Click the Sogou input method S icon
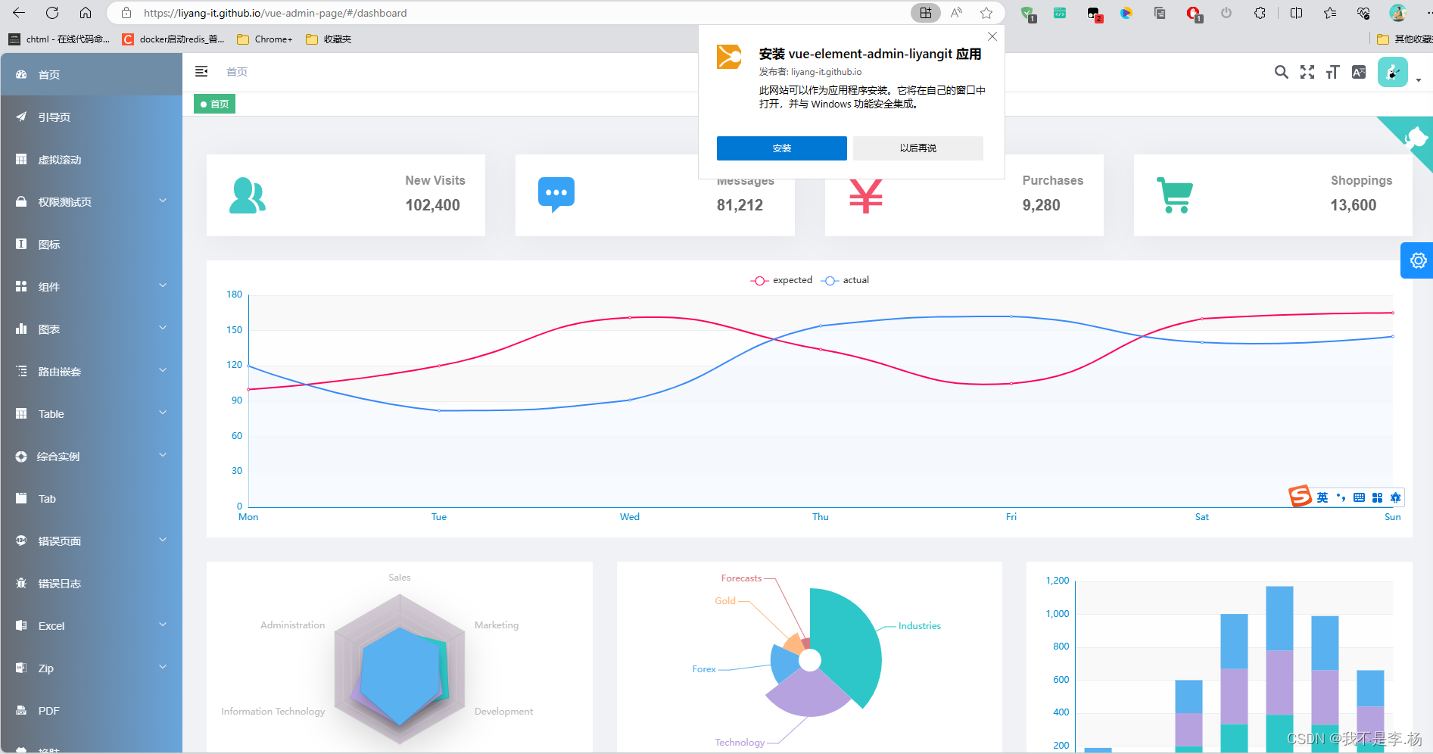The width and height of the screenshot is (1433, 754). (1300, 497)
